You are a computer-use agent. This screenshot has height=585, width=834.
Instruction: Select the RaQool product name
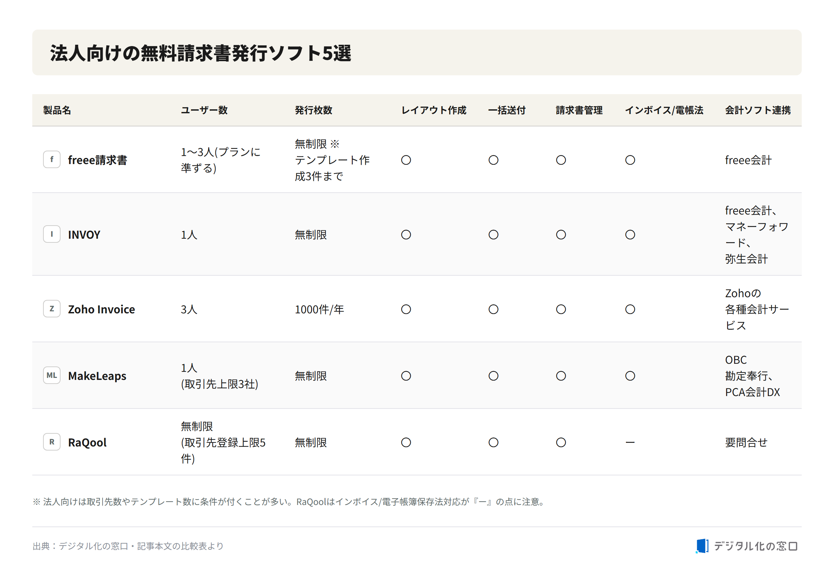click(x=87, y=443)
